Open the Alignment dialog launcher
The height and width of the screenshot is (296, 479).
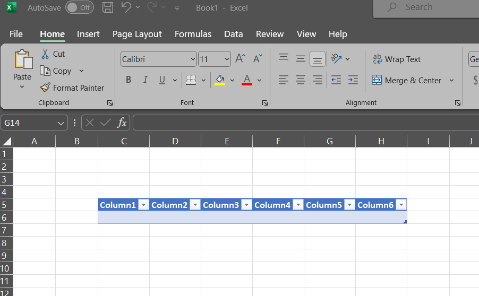pyautogui.click(x=458, y=103)
